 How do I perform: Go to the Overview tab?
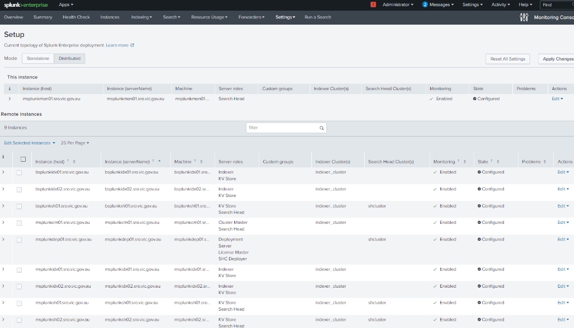coord(13,17)
